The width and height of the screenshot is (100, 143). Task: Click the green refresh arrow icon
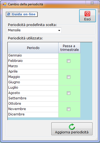click(x=72, y=127)
